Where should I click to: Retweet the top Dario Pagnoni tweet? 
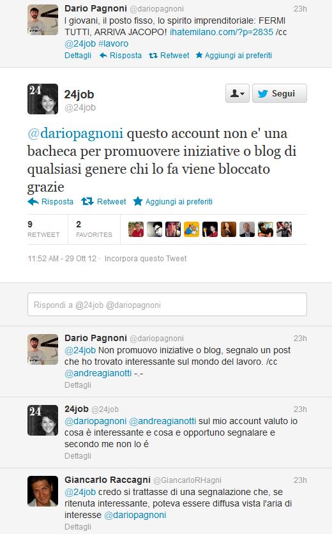point(169,56)
